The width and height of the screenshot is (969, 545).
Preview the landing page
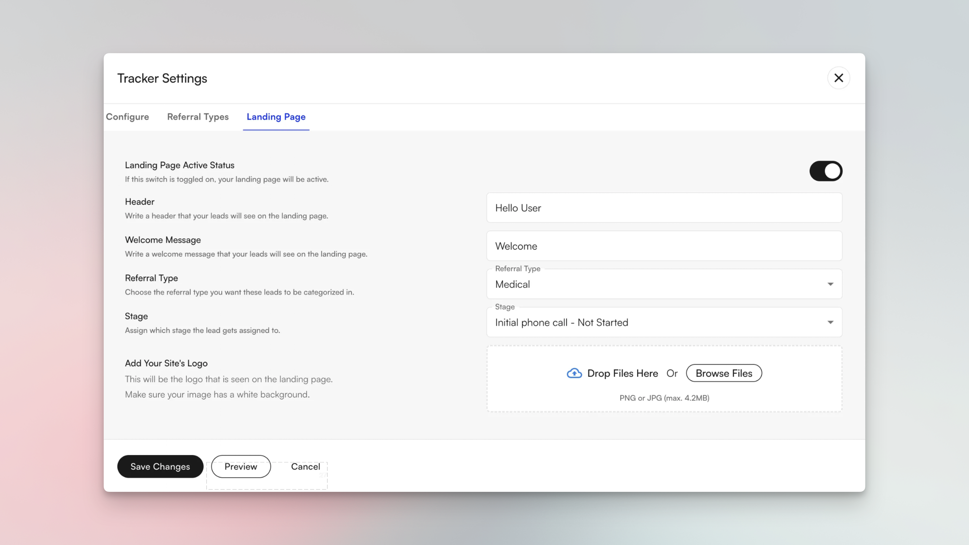tap(240, 466)
